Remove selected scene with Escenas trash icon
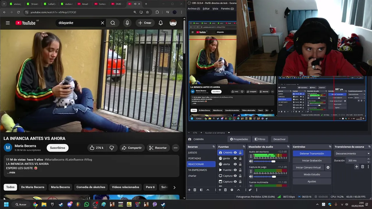The width and height of the screenshot is (372, 209). click(195, 190)
